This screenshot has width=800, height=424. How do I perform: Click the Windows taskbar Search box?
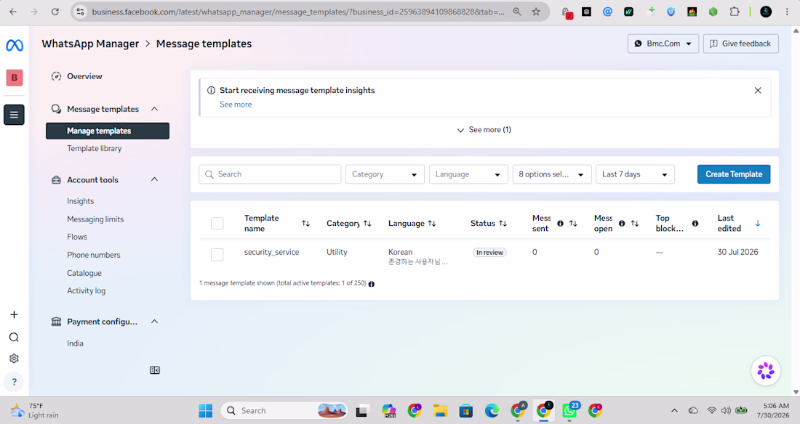pyautogui.click(x=284, y=410)
